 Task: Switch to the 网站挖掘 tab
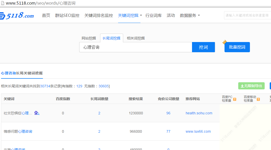(89, 38)
